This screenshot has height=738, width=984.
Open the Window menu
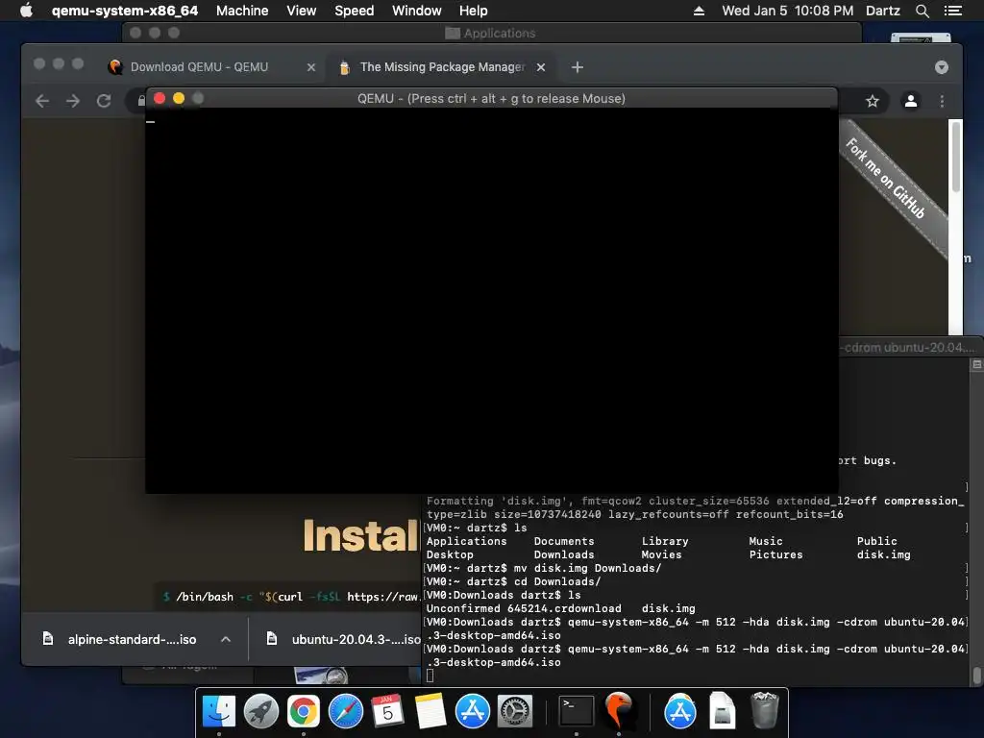click(417, 11)
